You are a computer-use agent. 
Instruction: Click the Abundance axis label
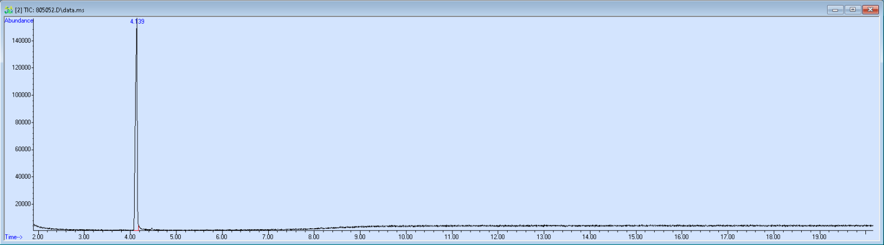19,20
